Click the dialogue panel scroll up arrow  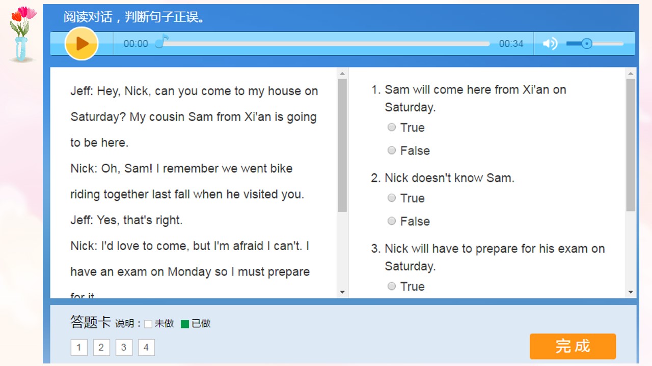click(342, 74)
